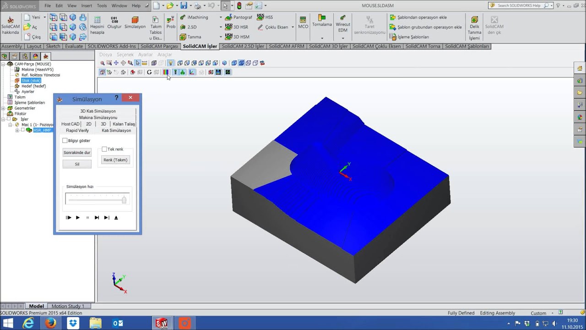Open the File menu
Image resolution: width=586 pixels, height=330 pixels.
click(x=48, y=5)
